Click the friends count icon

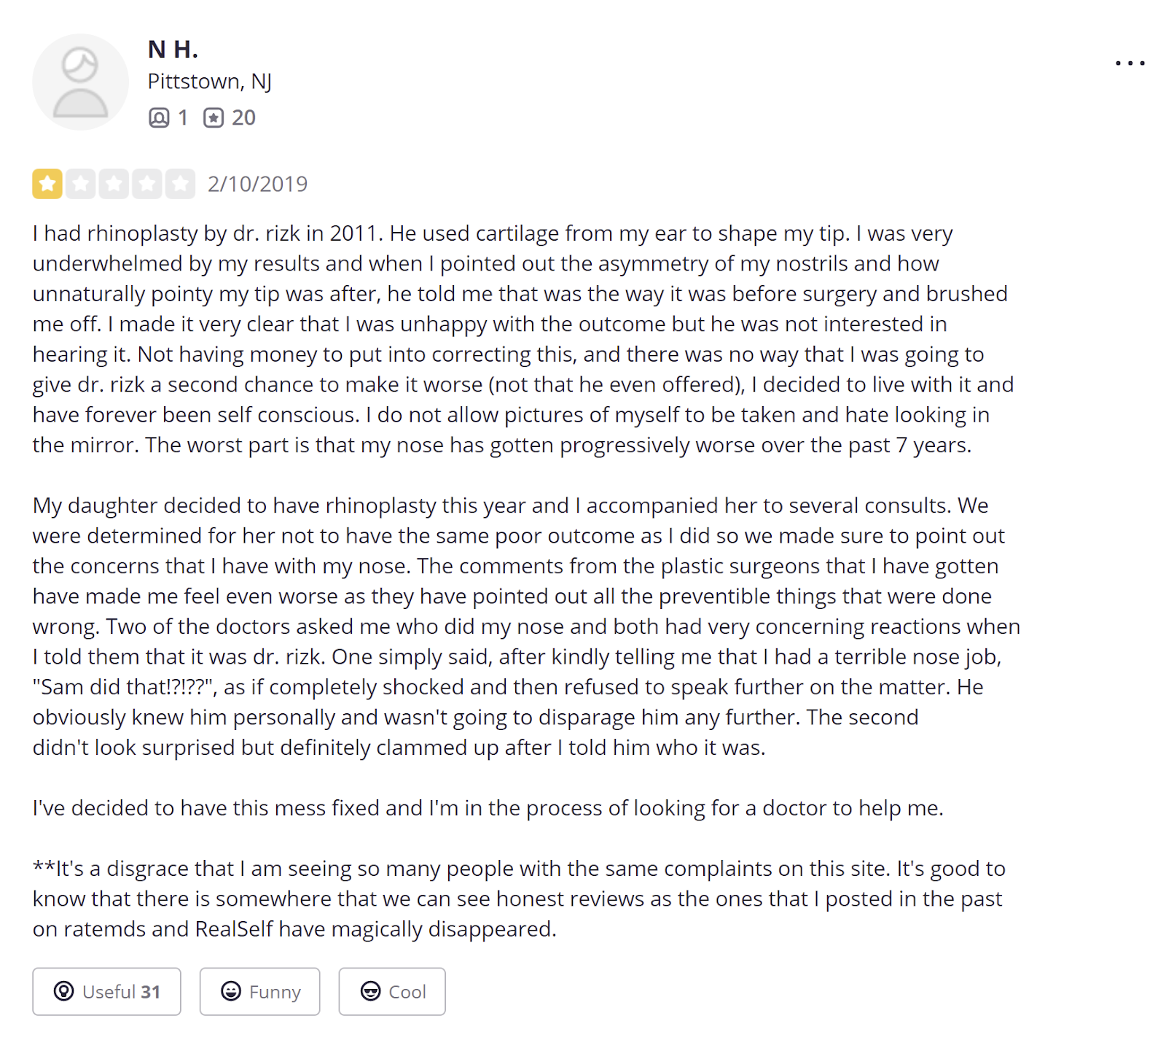[x=159, y=117]
